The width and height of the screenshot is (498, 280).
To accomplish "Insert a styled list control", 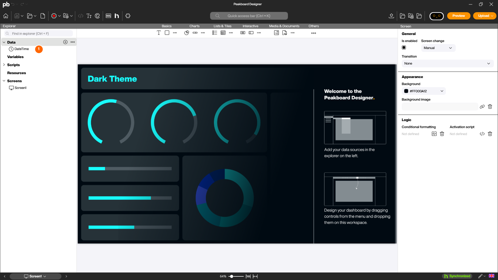I will (x=215, y=33).
